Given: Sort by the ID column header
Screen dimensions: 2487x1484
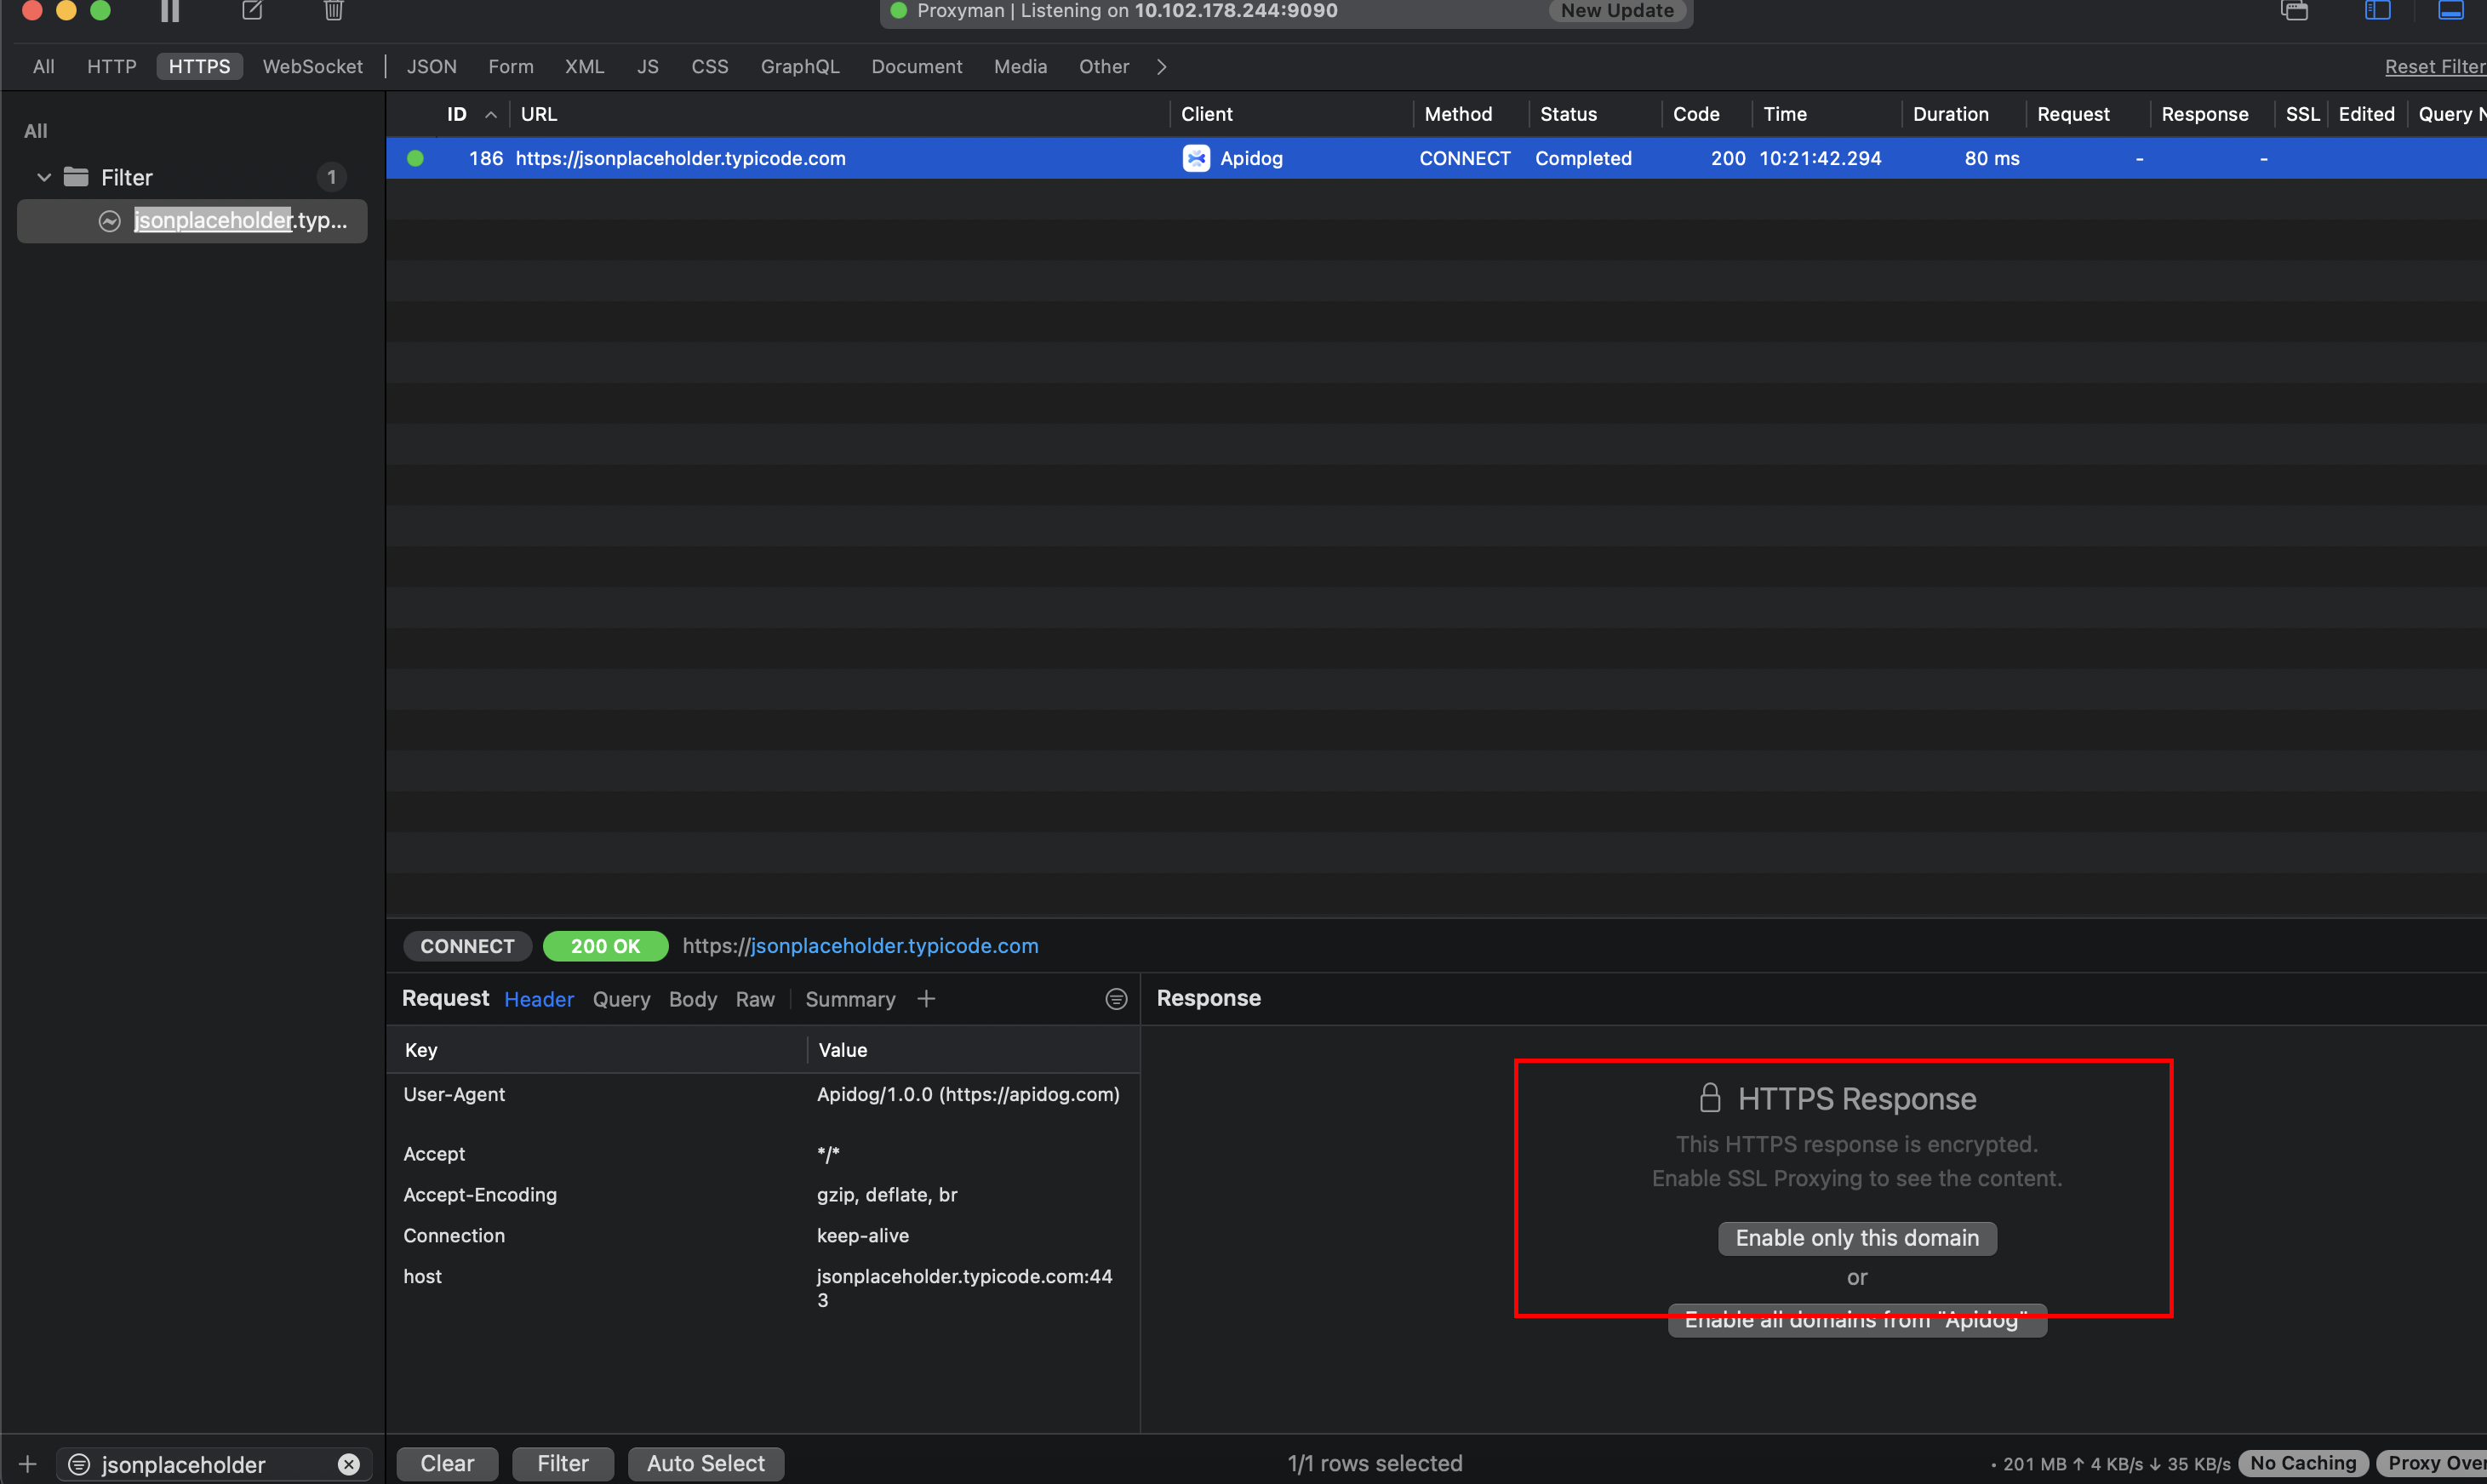Looking at the screenshot, I should tap(457, 114).
